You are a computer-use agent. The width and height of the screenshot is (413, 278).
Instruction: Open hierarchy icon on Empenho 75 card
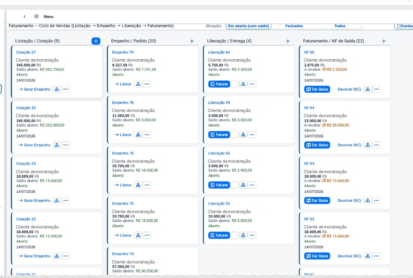[x=138, y=235]
